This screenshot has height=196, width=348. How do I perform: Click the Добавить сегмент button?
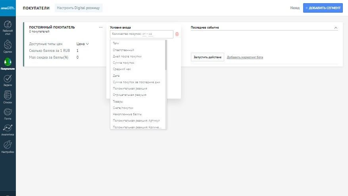point(323,8)
